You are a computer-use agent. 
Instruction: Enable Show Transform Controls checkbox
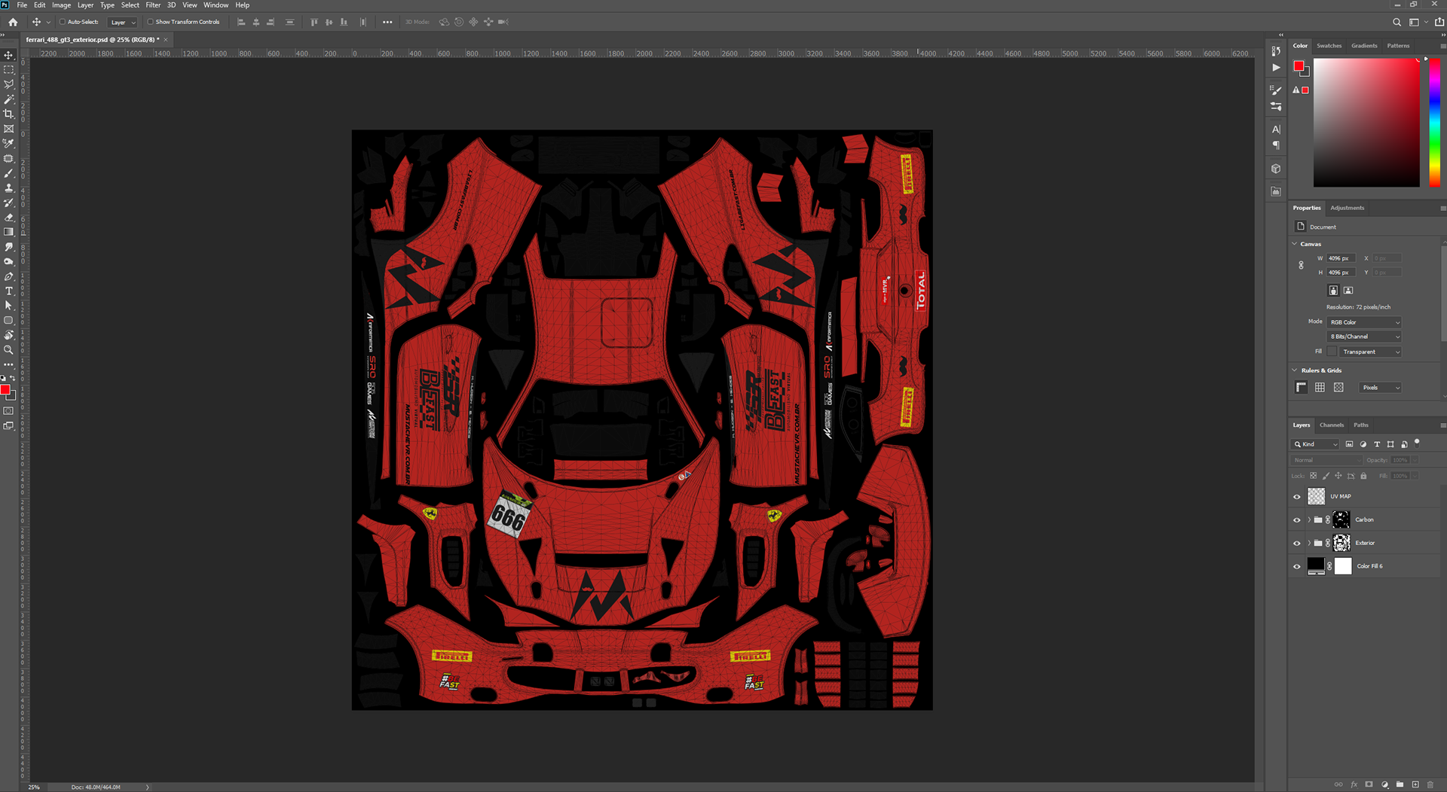(150, 22)
